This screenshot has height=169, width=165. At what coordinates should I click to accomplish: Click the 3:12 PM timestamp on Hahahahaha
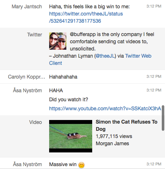click(x=154, y=76)
